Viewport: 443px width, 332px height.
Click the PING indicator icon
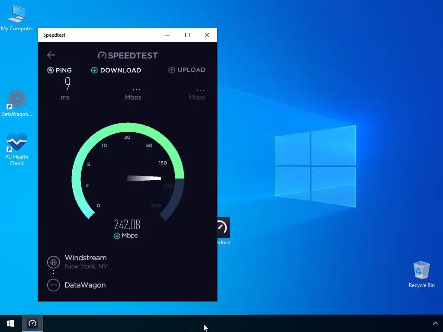[x=50, y=70]
